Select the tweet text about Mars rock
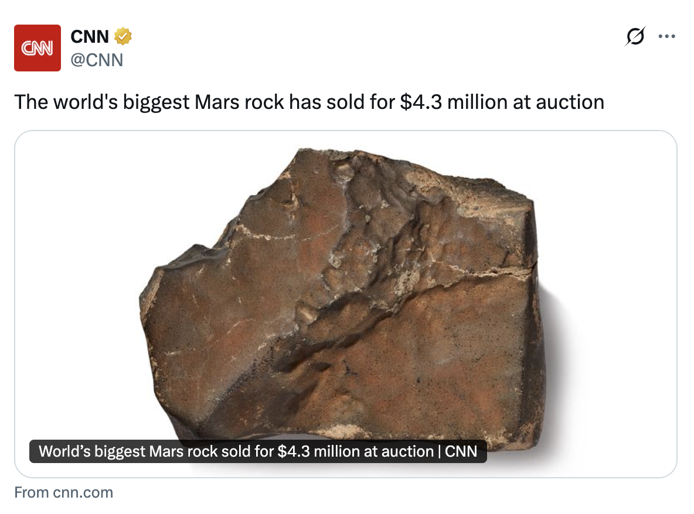 (x=309, y=102)
